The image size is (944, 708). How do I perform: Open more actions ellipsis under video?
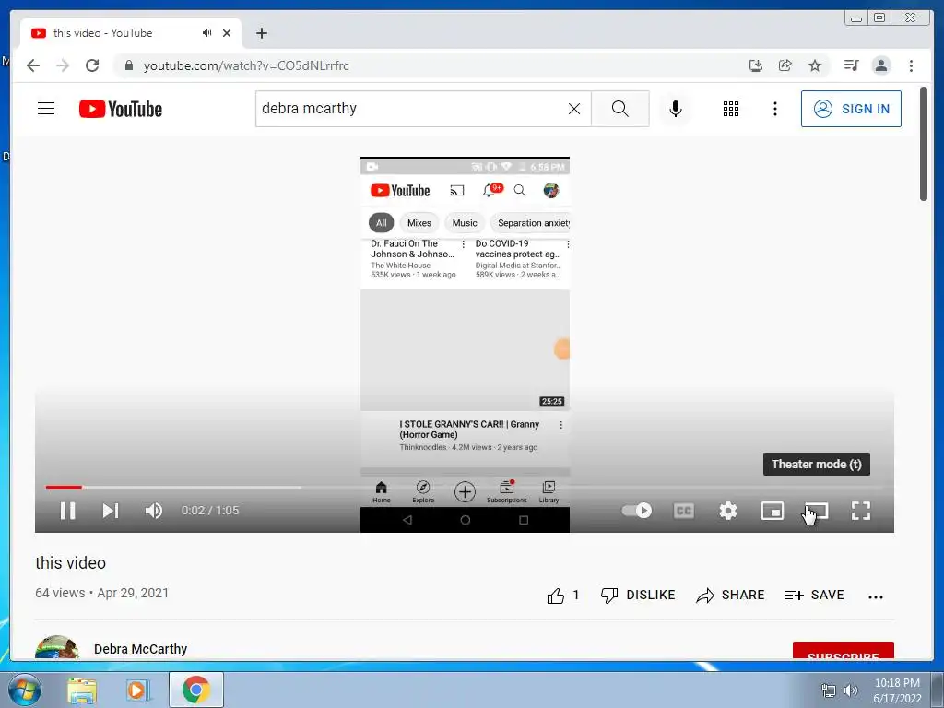click(x=876, y=596)
